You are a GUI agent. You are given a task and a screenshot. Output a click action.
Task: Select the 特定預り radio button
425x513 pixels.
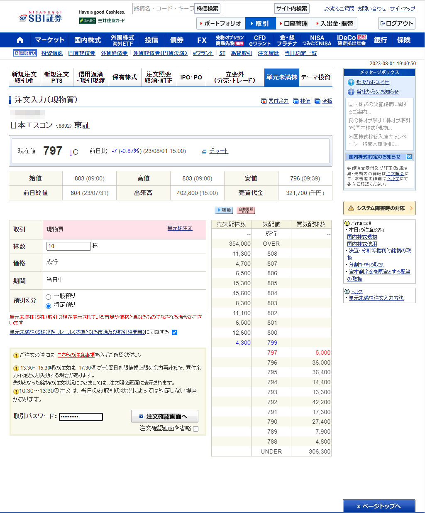click(x=49, y=306)
